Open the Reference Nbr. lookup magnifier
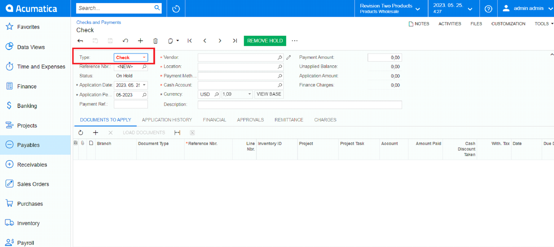Viewport: 554px width, 247px height. (144, 67)
